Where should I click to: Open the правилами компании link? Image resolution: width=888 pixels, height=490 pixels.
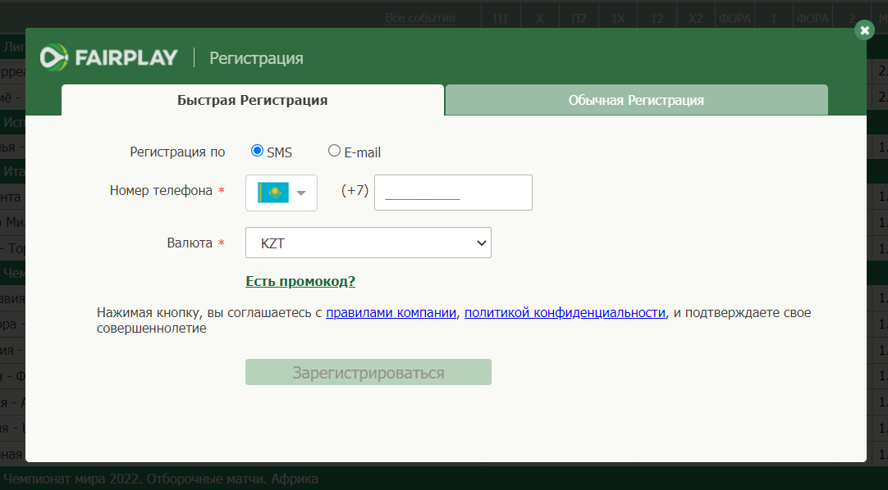coord(391,312)
